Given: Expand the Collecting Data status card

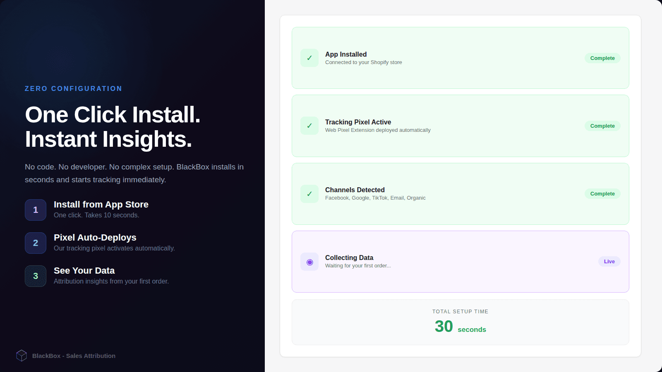Looking at the screenshot, I should point(460,261).
